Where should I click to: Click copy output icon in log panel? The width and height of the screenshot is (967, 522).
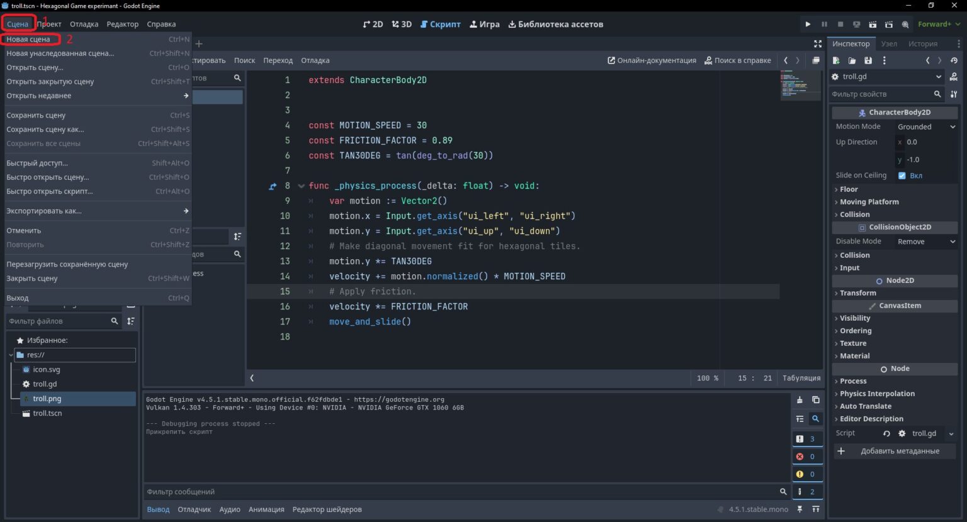[x=815, y=400]
